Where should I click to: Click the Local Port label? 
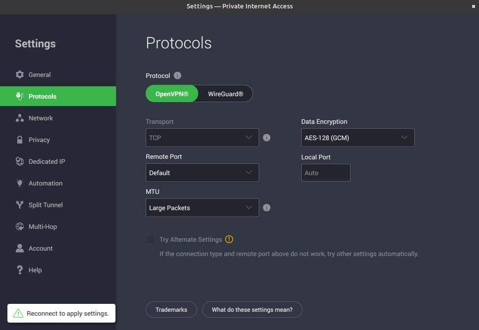pos(316,157)
